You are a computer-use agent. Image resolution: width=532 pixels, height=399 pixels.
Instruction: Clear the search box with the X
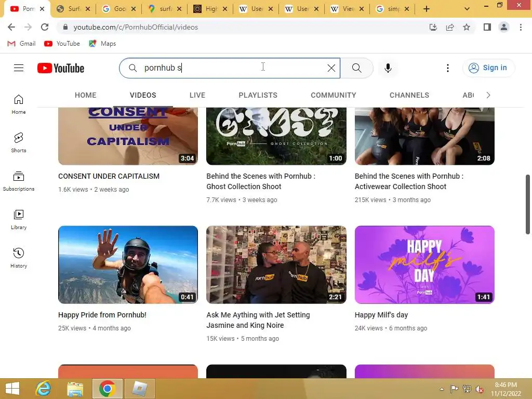click(x=331, y=68)
